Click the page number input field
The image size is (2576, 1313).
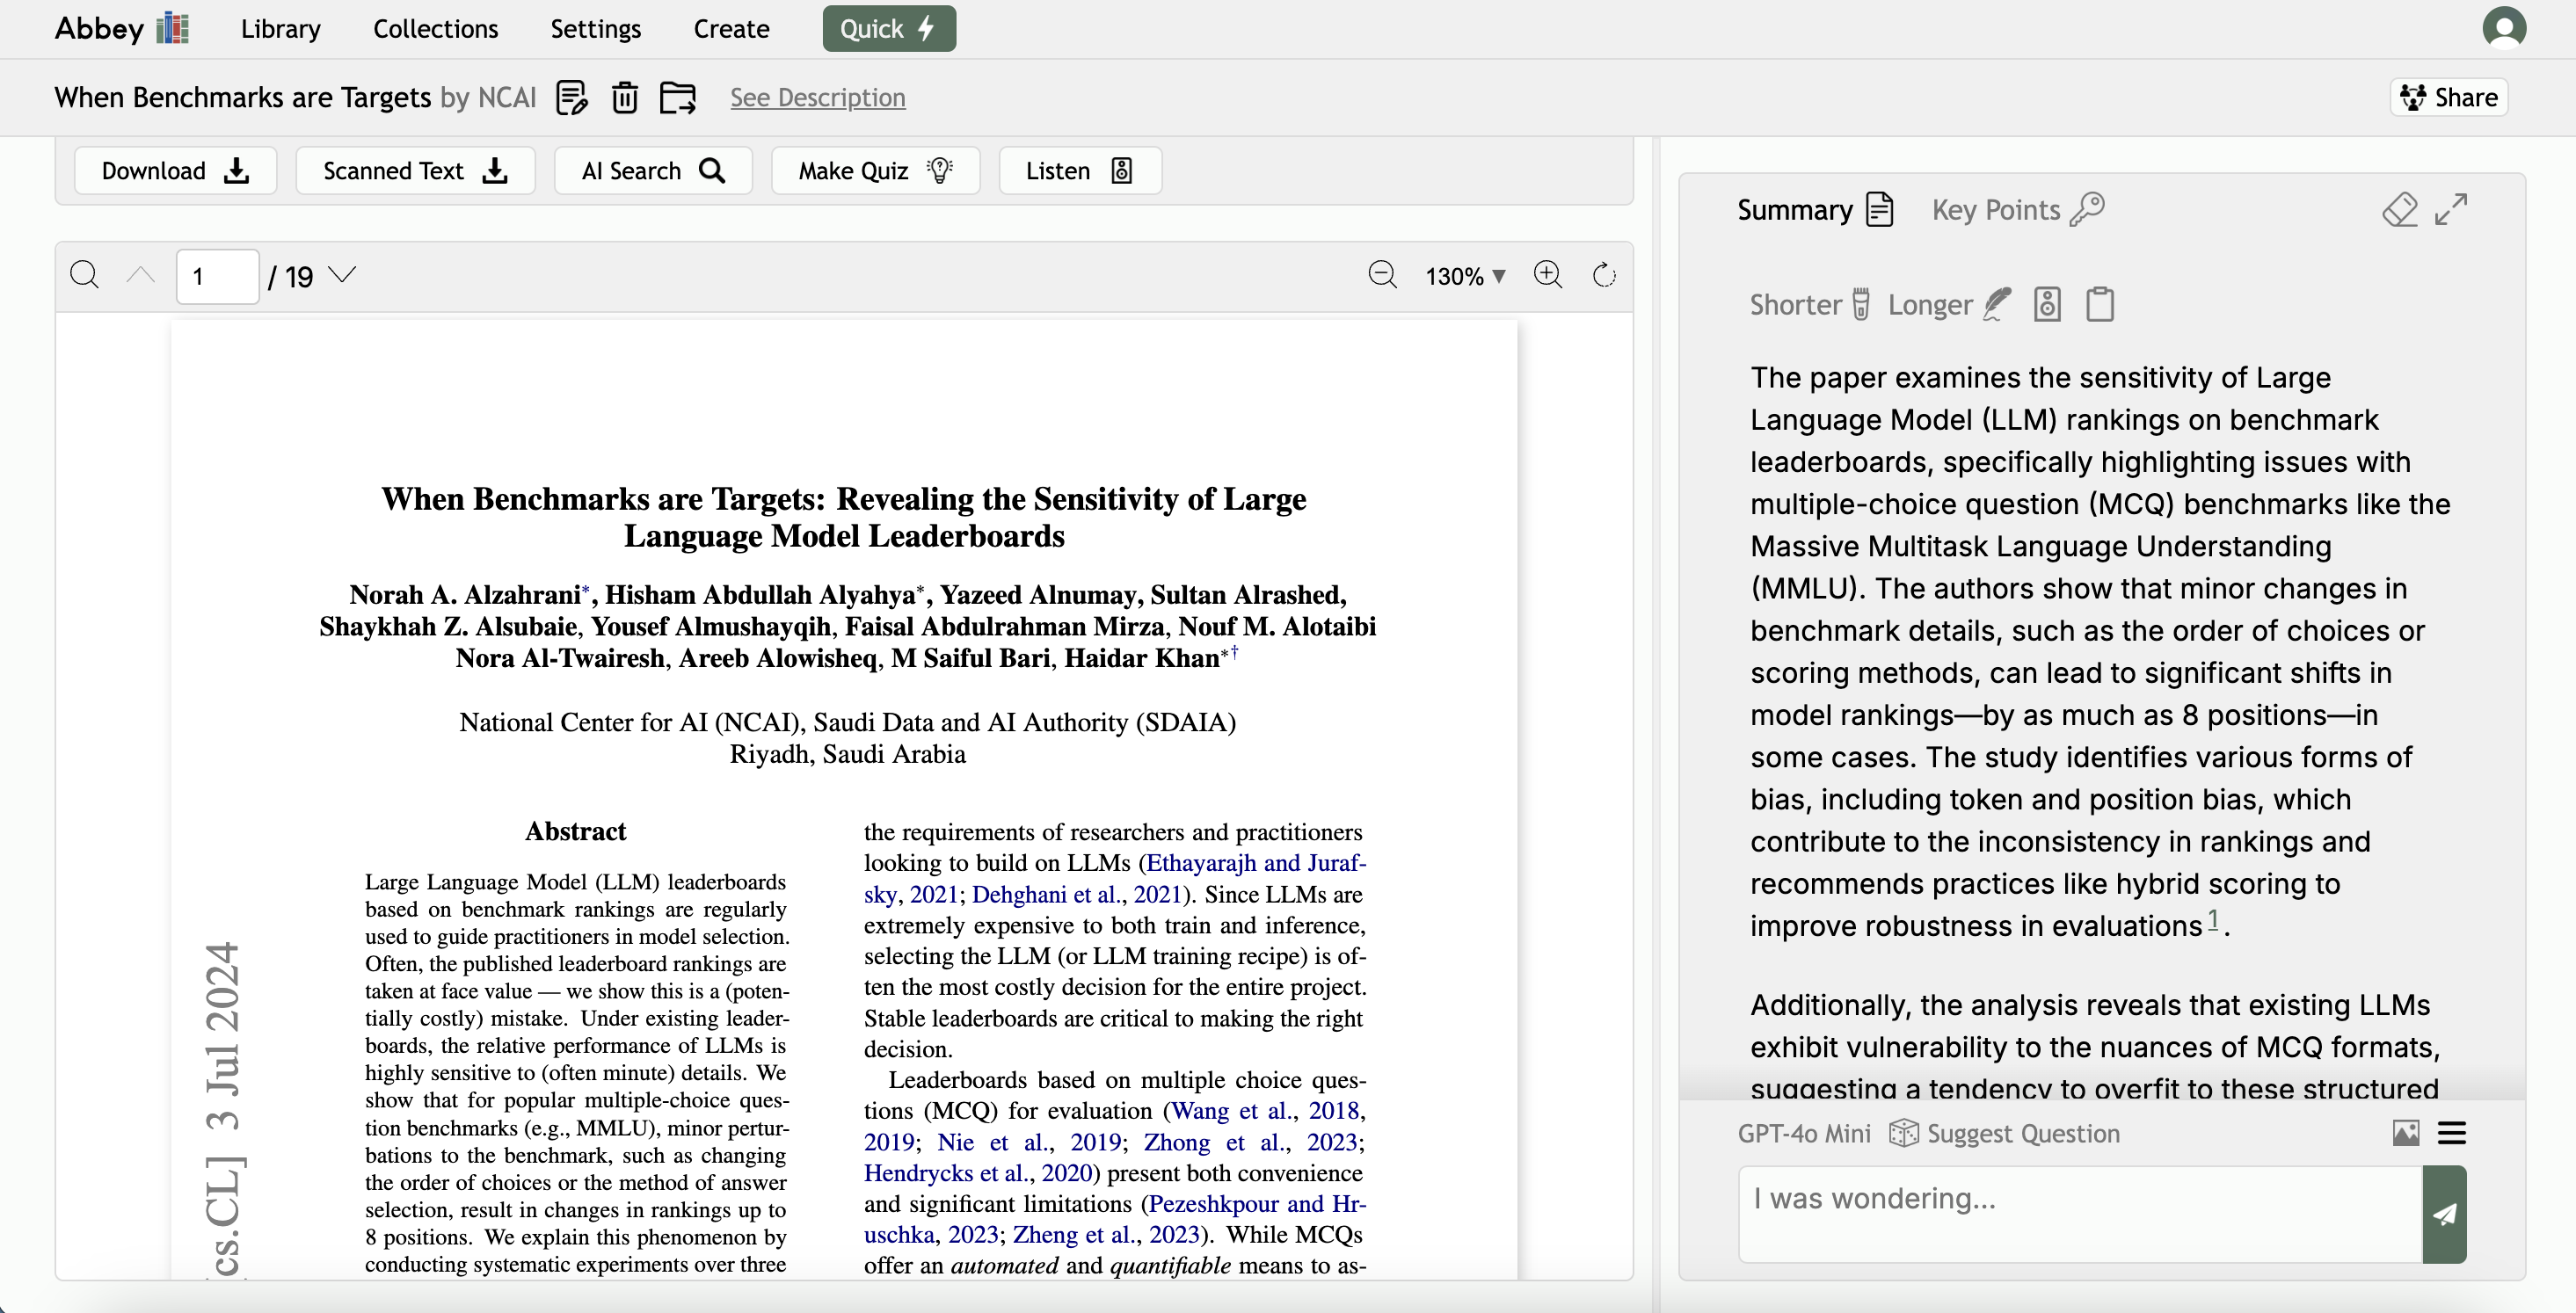[217, 276]
